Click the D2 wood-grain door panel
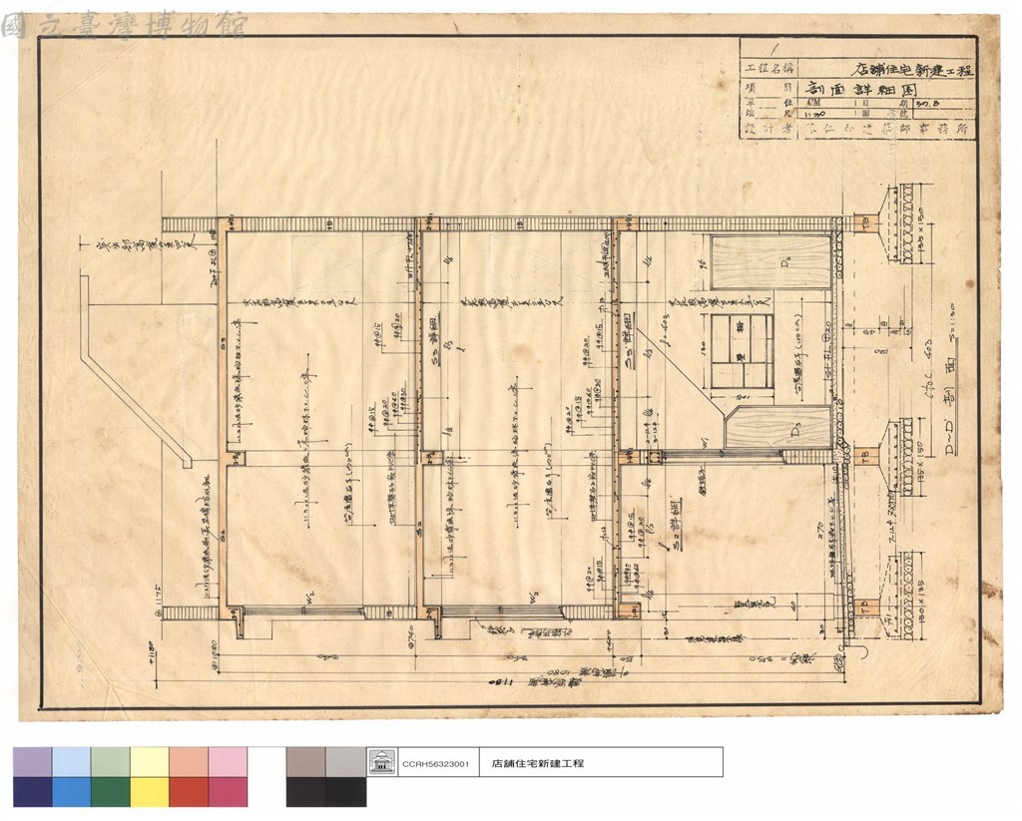 pyautogui.click(x=771, y=262)
